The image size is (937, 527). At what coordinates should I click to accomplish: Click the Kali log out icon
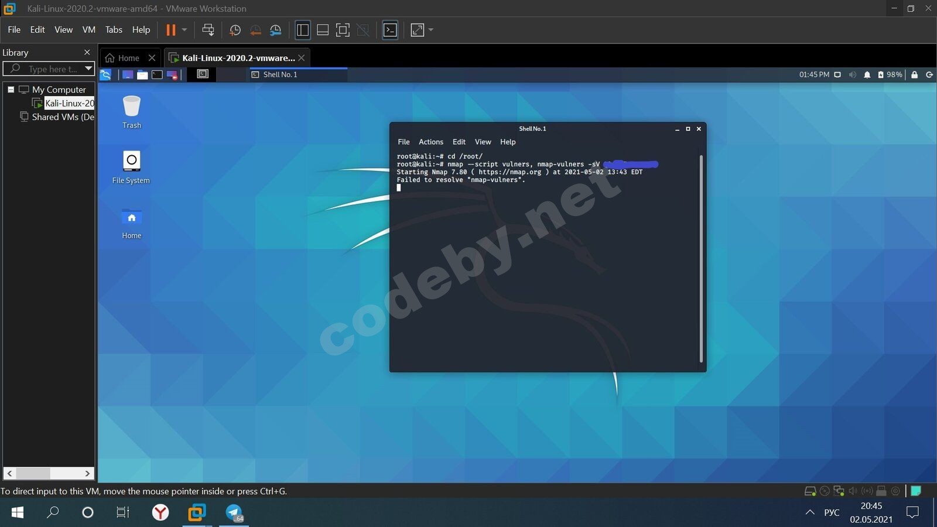click(x=929, y=74)
